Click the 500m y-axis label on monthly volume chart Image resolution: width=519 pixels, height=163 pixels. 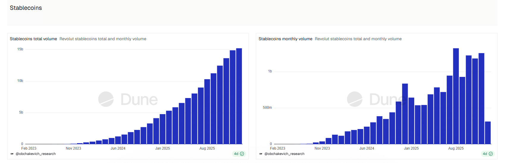tap(267, 108)
